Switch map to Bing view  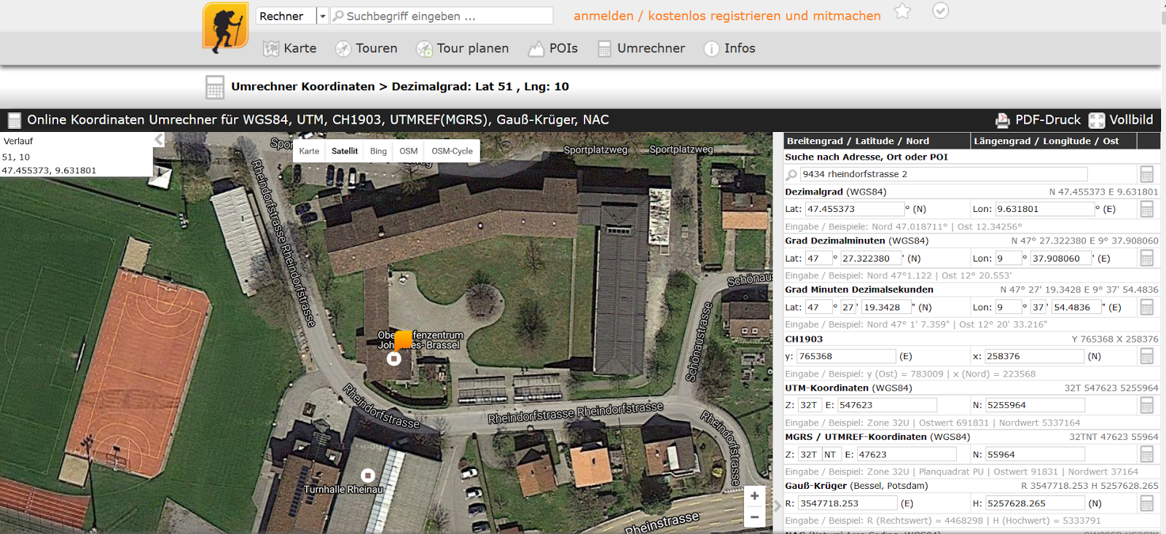tap(378, 151)
